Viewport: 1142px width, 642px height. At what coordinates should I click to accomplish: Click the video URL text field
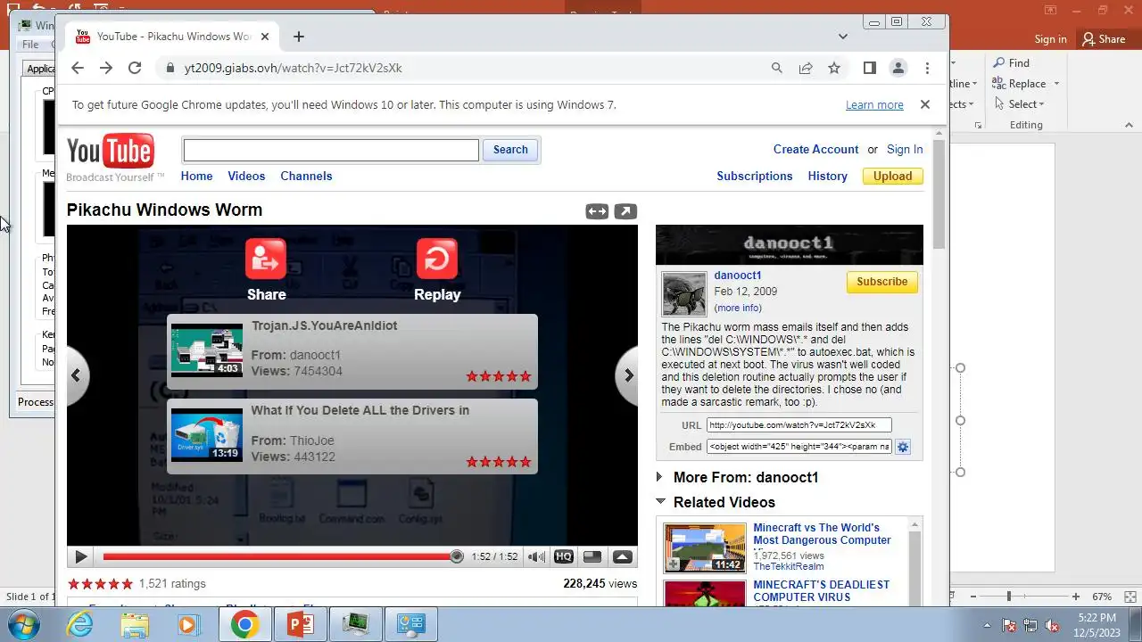(x=799, y=425)
